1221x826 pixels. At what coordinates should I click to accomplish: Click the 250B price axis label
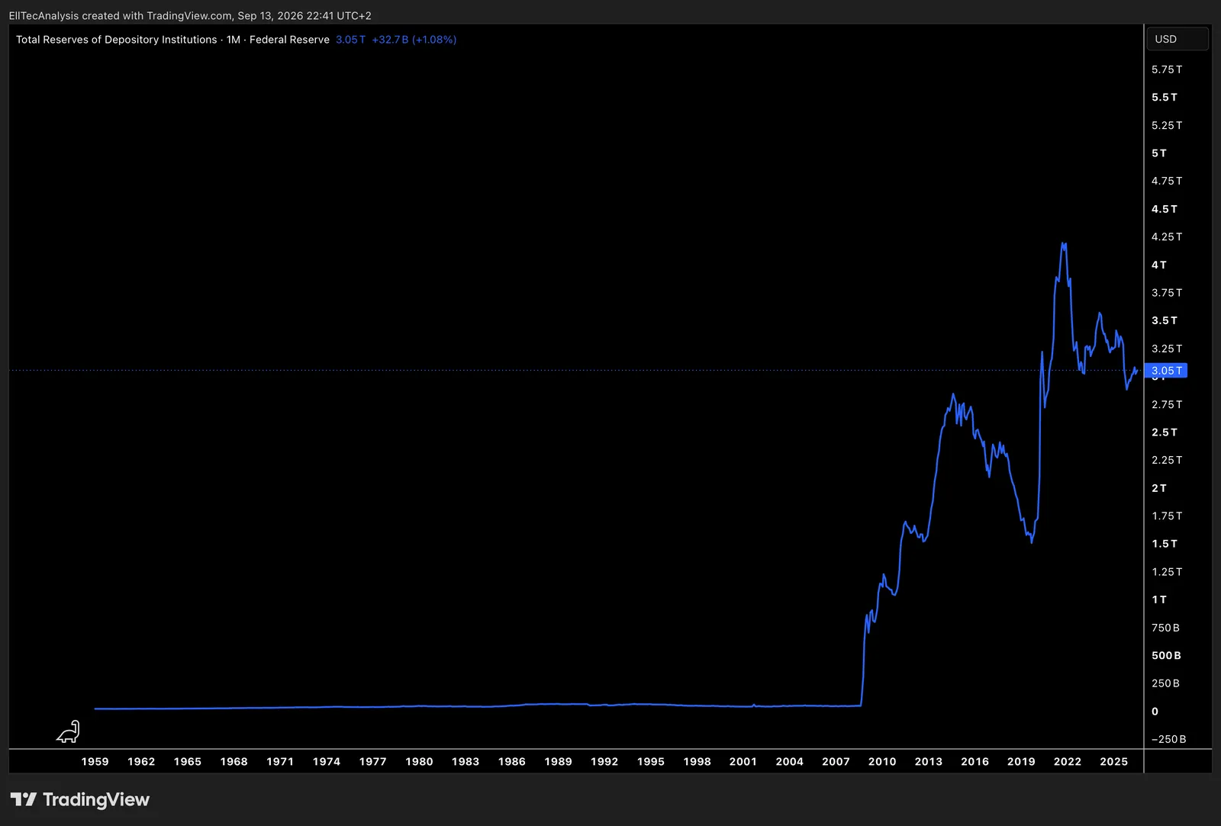tap(1165, 683)
